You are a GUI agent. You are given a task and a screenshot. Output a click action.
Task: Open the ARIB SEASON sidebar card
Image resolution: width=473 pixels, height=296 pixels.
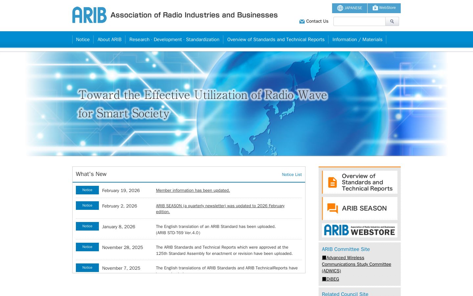tap(360, 209)
